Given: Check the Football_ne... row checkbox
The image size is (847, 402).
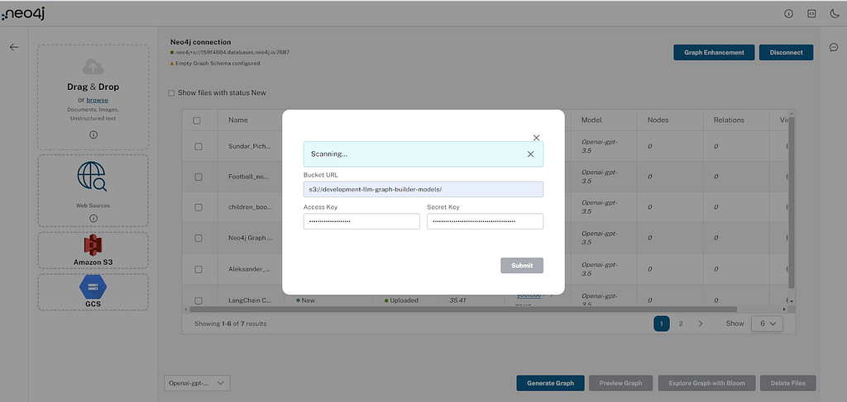Looking at the screenshot, I should point(199,177).
